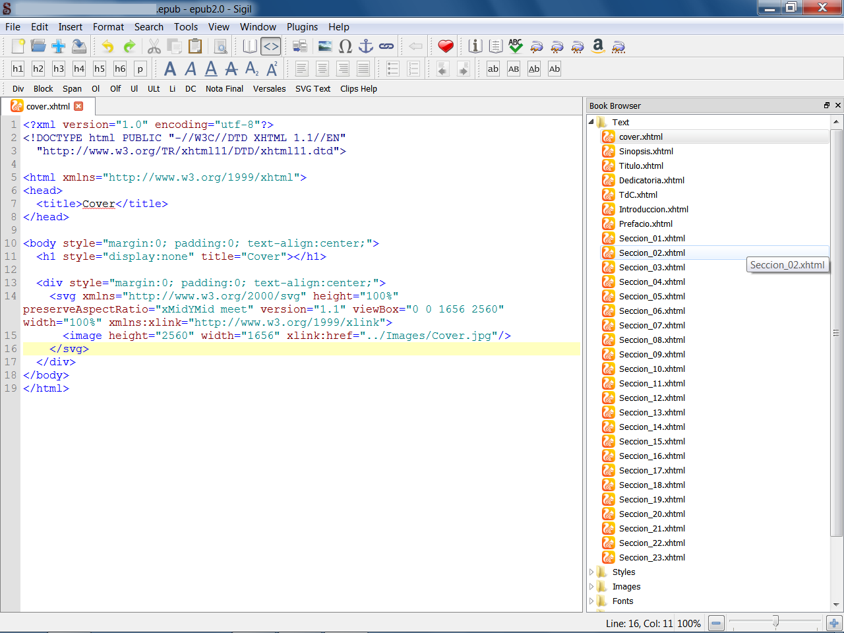The height and width of the screenshot is (633, 844).
Task: Click the Insert Special Character omega icon
Action: point(346,46)
